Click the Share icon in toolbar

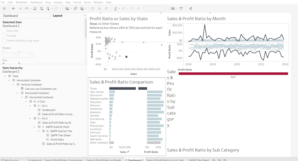click(x=191, y=9)
